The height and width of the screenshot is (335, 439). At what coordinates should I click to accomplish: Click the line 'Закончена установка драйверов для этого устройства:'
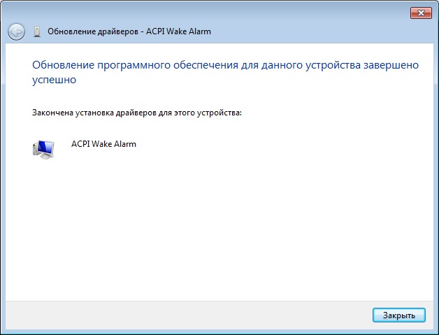pyautogui.click(x=137, y=113)
